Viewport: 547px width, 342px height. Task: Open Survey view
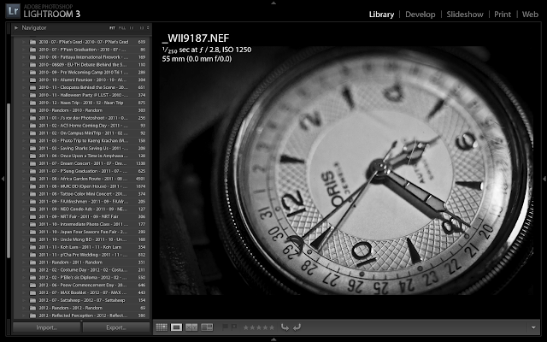[x=207, y=327]
